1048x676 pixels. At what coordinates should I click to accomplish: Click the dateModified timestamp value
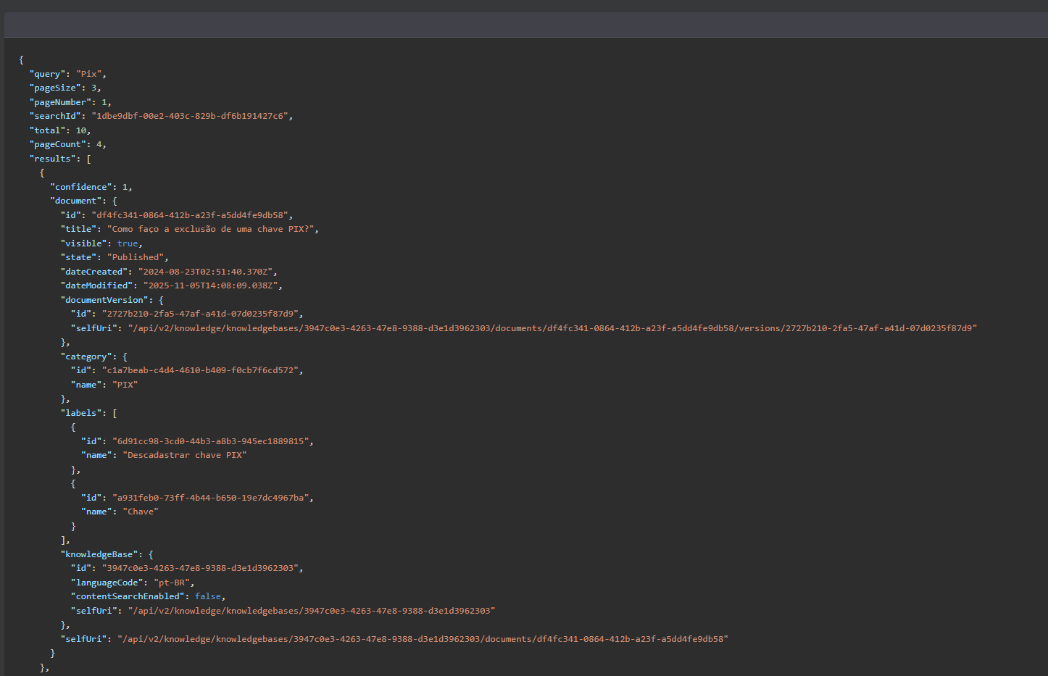coord(210,285)
